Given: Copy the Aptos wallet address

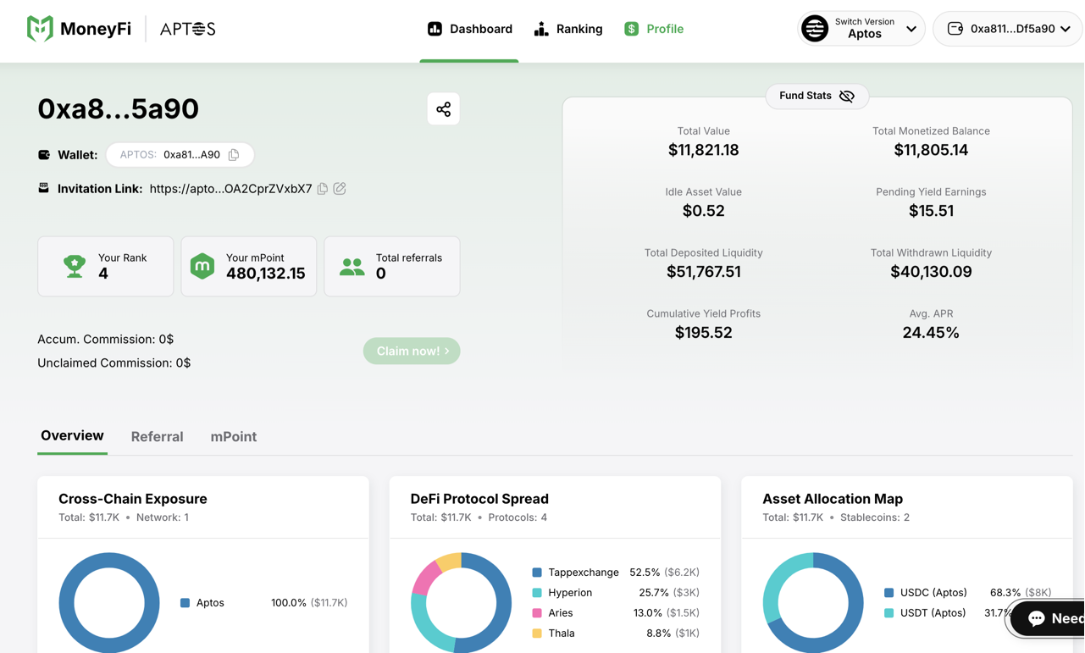Looking at the screenshot, I should tap(234, 155).
